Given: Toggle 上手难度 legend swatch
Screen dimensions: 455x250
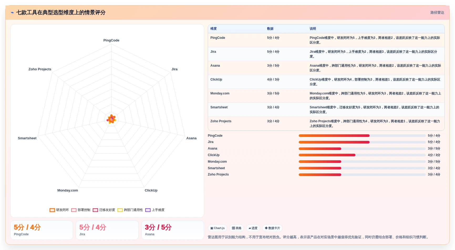Looking at the screenshot, I should pyautogui.click(x=148, y=210).
